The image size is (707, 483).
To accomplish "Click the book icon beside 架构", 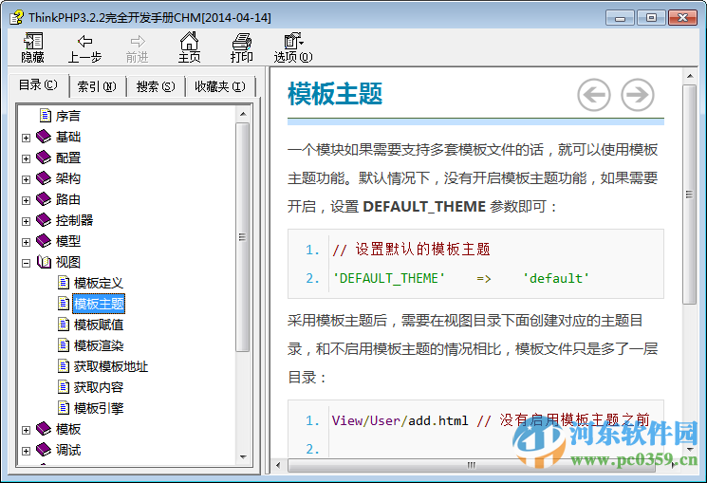I will [x=44, y=178].
